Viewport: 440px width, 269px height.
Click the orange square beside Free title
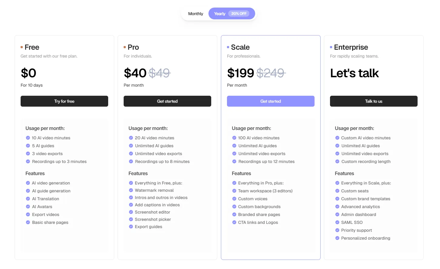[x=22, y=47]
